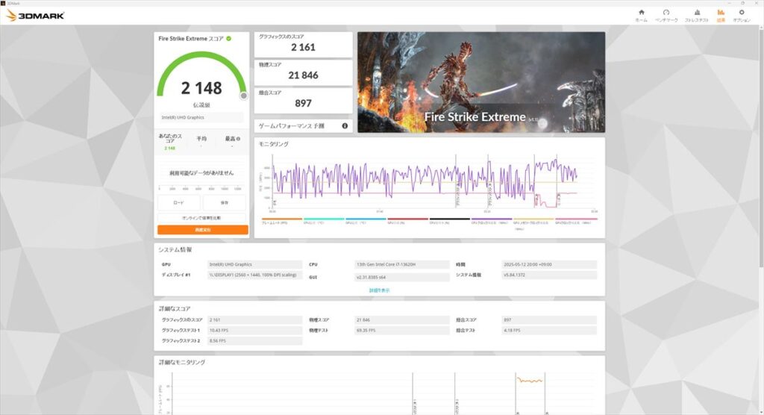
Task: Click the 10.43 FPS graphics test 1 value
Action: coord(254,330)
